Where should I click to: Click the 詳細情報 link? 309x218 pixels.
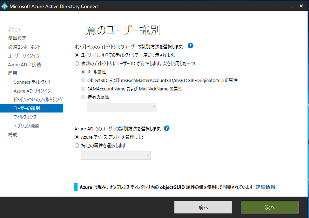pos(266,187)
